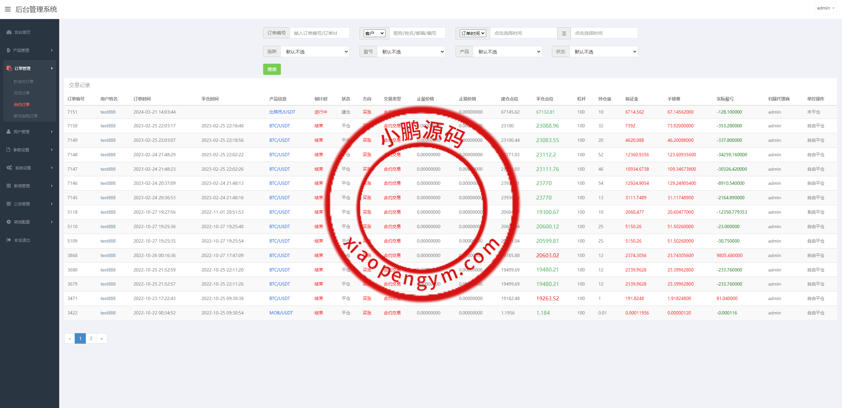Open the 盈亏 dropdown filter
Viewport: 842px width, 408px height.
(x=411, y=52)
